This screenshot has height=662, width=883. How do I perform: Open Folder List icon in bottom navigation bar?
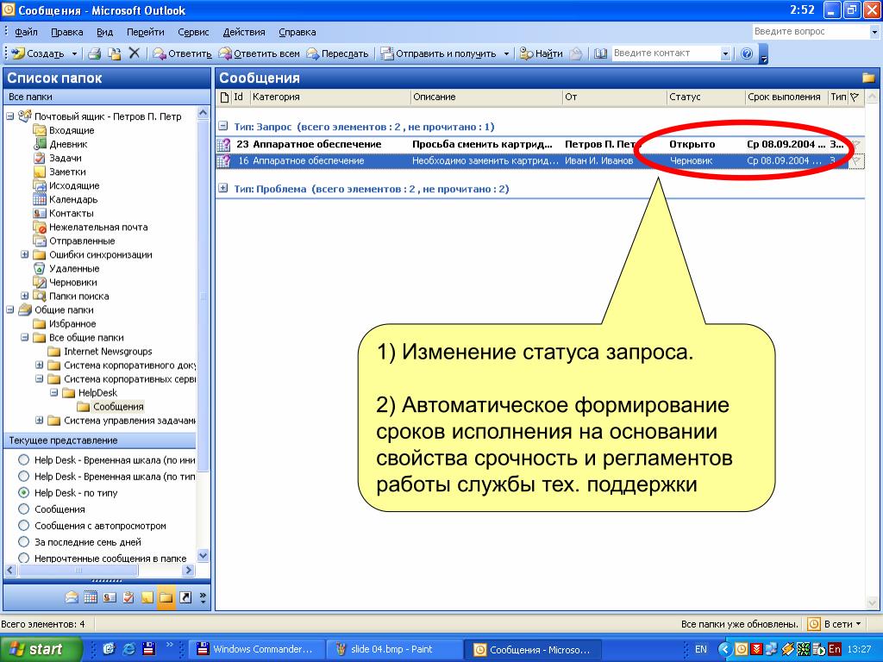pyautogui.click(x=166, y=597)
